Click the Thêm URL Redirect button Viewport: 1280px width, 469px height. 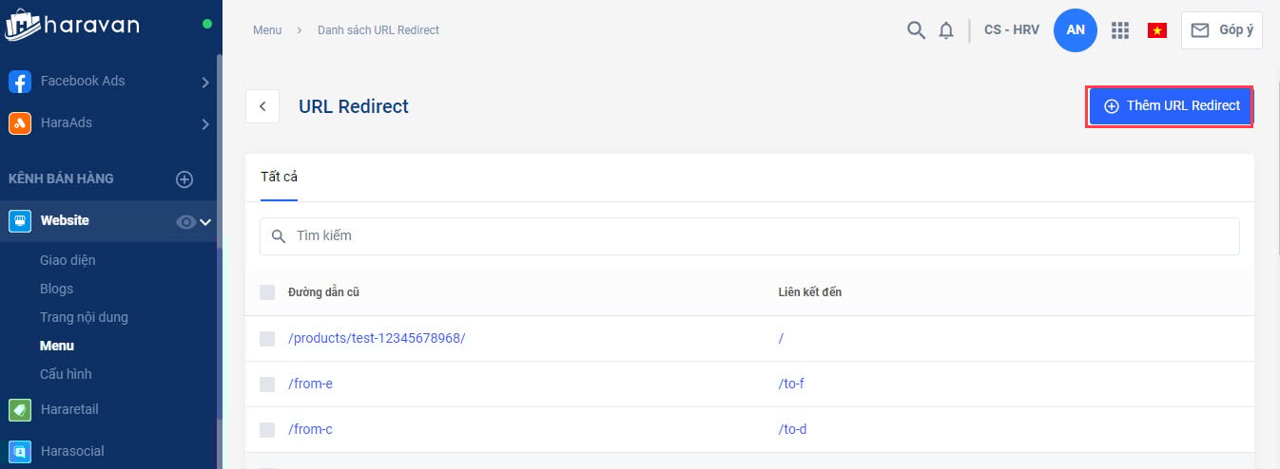(1171, 106)
